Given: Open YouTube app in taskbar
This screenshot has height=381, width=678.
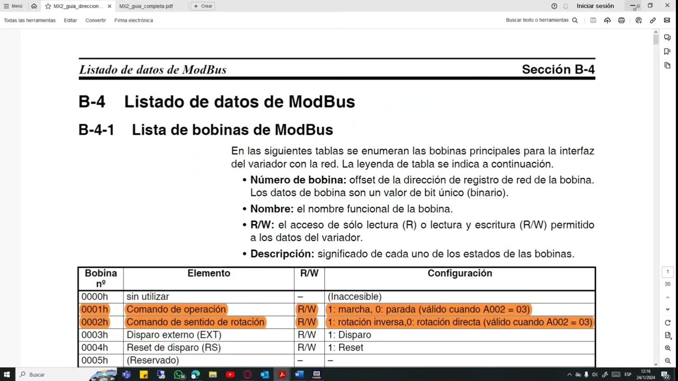Looking at the screenshot, I should (230, 375).
